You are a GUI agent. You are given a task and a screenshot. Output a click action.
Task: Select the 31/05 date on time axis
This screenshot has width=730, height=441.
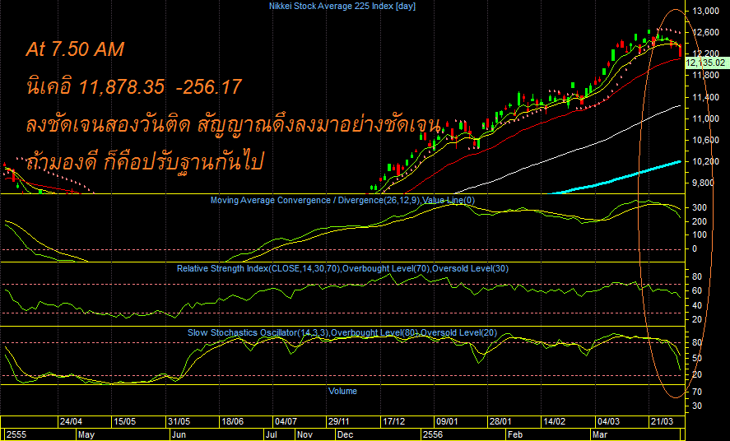pos(179,421)
